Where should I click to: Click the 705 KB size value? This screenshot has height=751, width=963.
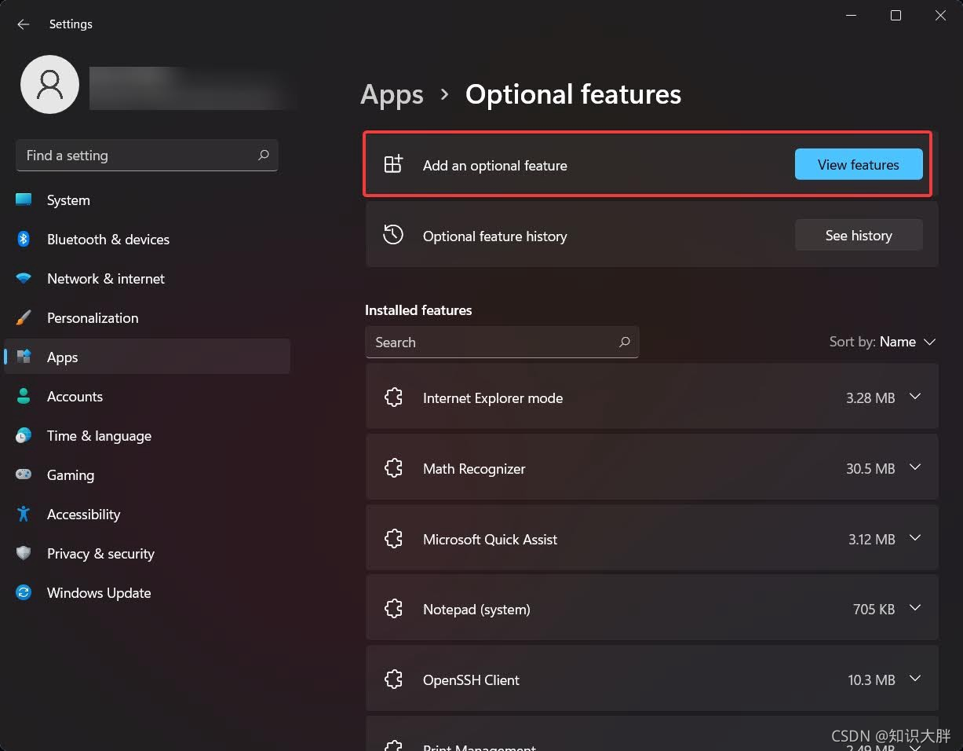coord(874,610)
